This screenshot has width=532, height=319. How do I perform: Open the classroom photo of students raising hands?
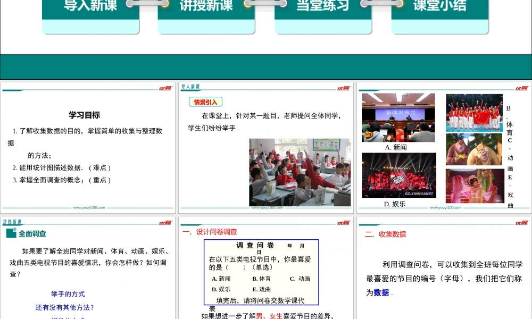(300, 172)
